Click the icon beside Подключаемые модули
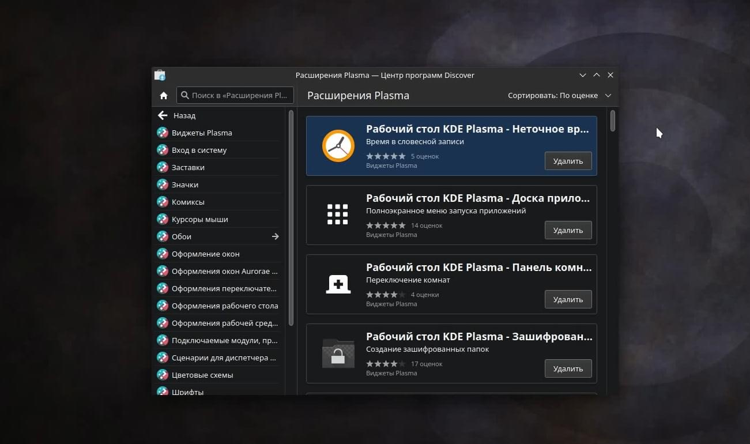 click(x=163, y=340)
